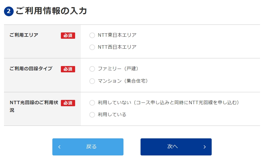Click the ご利用エリア field label
The width and height of the screenshot is (268, 160).
pos(24,35)
